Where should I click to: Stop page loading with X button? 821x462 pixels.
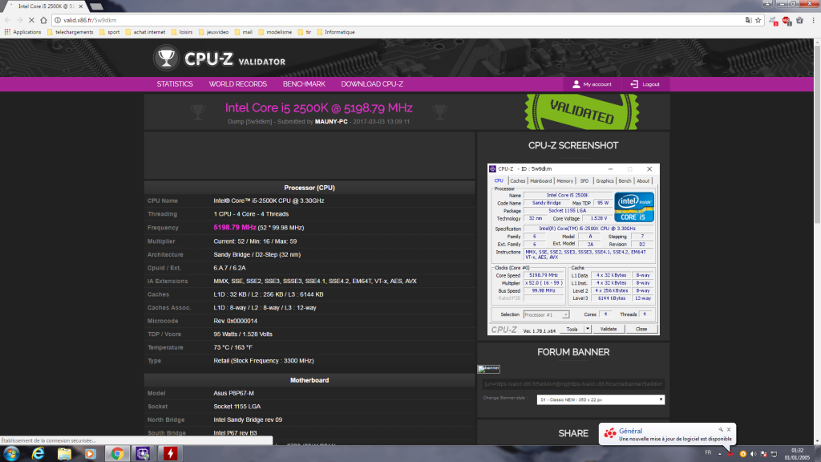31,20
